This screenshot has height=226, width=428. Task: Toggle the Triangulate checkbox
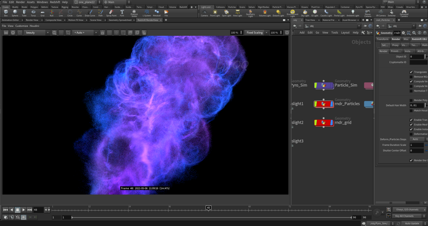411,72
